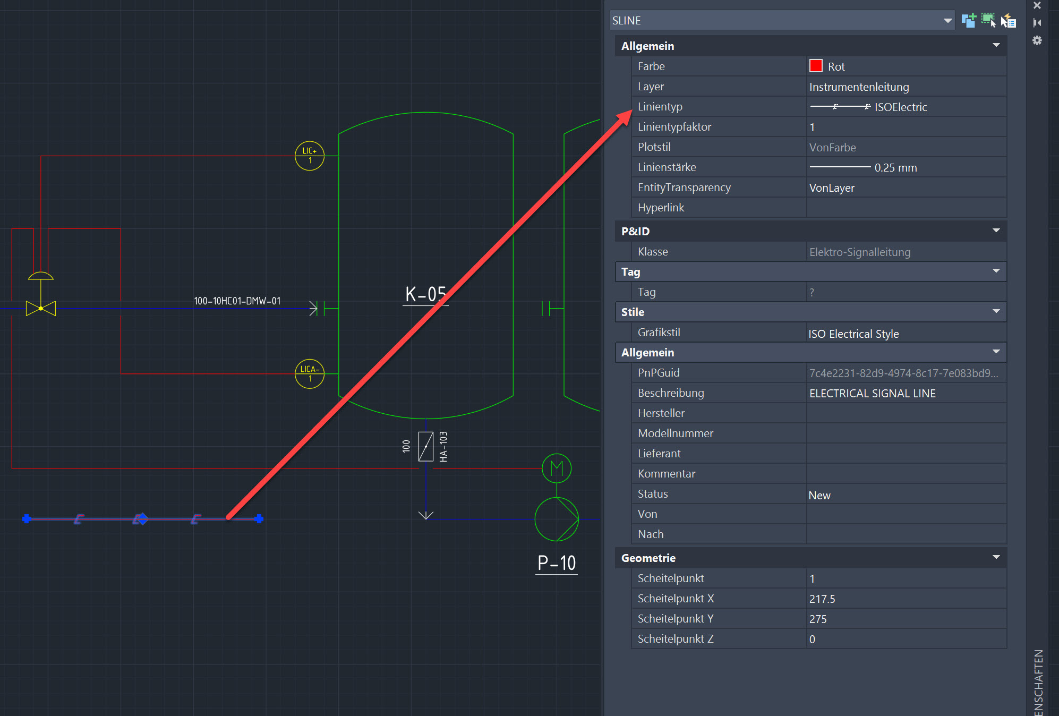The width and height of the screenshot is (1059, 716).
Task: Activate the Select Objects icon
Action: coord(988,20)
